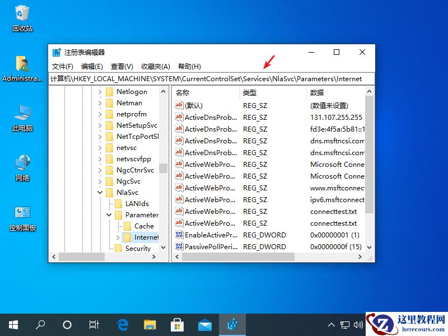Collapse the NlaSvc tree node
This screenshot has height=336, width=448.
pos(100,192)
